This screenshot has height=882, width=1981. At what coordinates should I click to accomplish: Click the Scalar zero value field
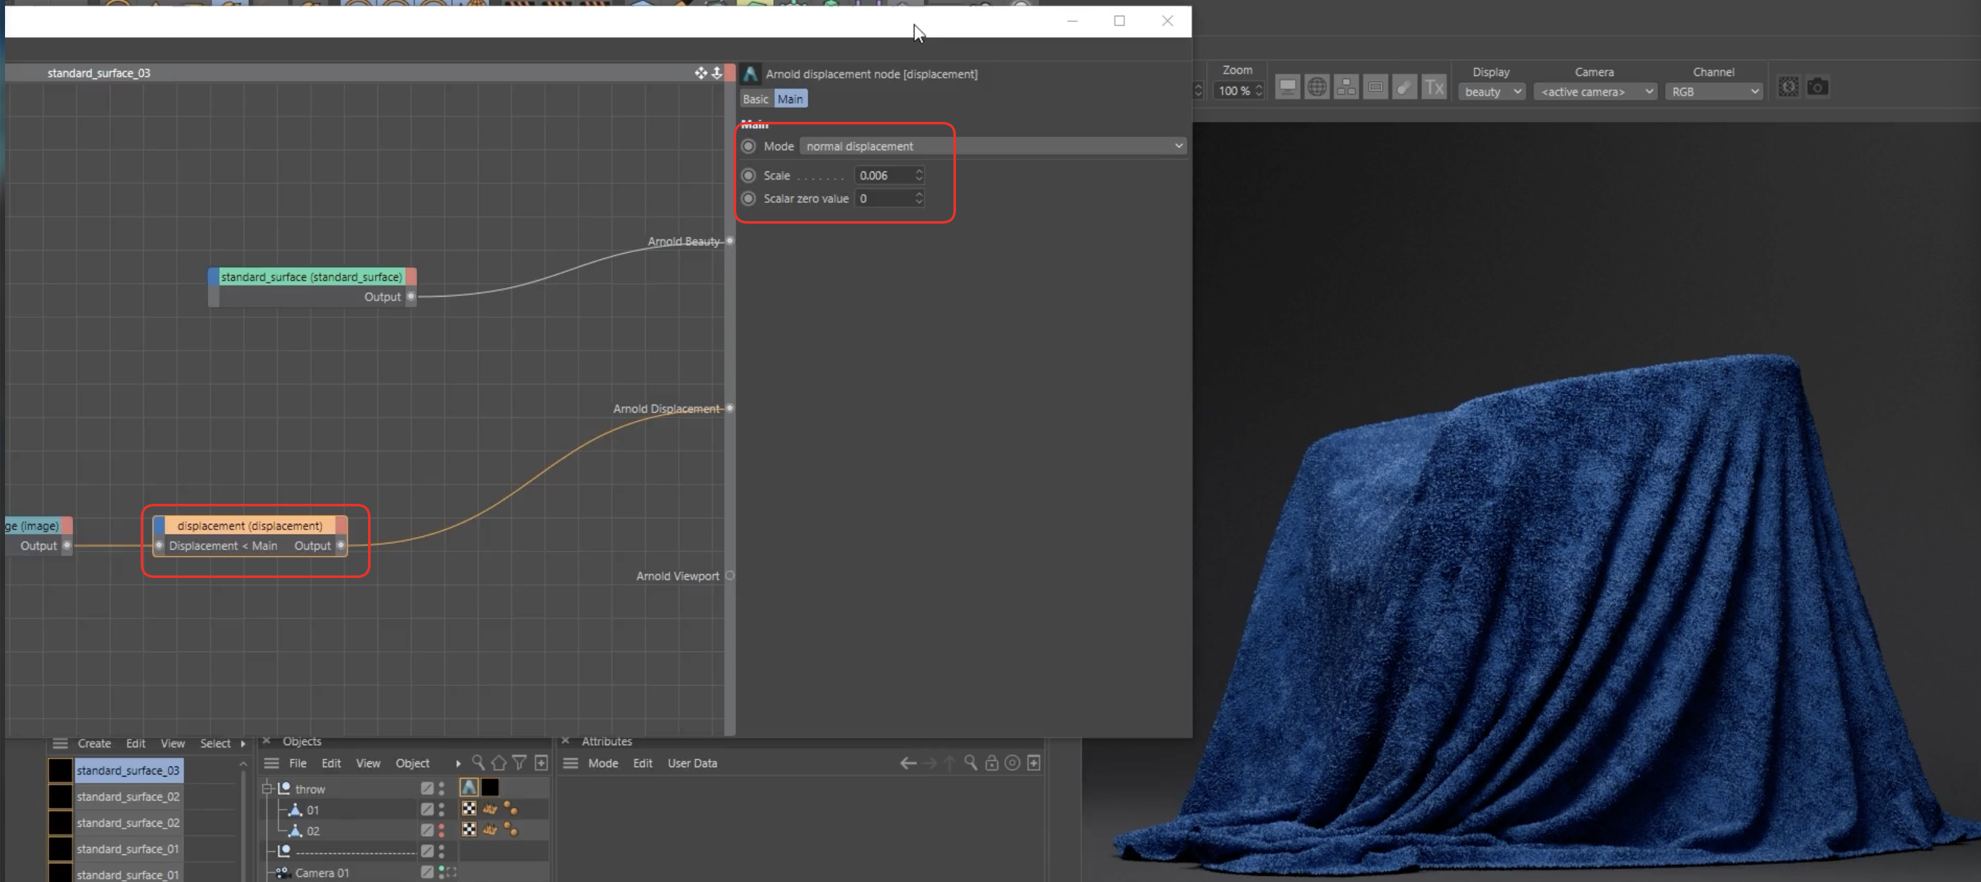(x=884, y=199)
